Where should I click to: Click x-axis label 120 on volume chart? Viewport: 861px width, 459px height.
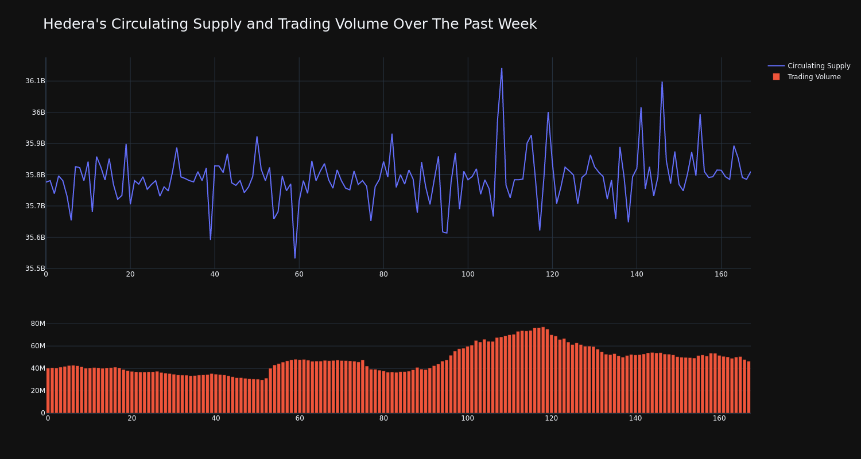tap(552, 419)
